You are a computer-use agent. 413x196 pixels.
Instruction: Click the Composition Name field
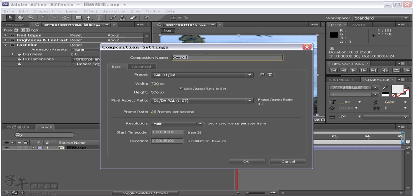point(227,57)
